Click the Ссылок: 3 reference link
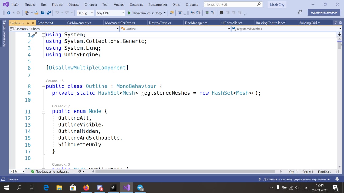Viewport: 344px width, 193px height. [x=55, y=81]
